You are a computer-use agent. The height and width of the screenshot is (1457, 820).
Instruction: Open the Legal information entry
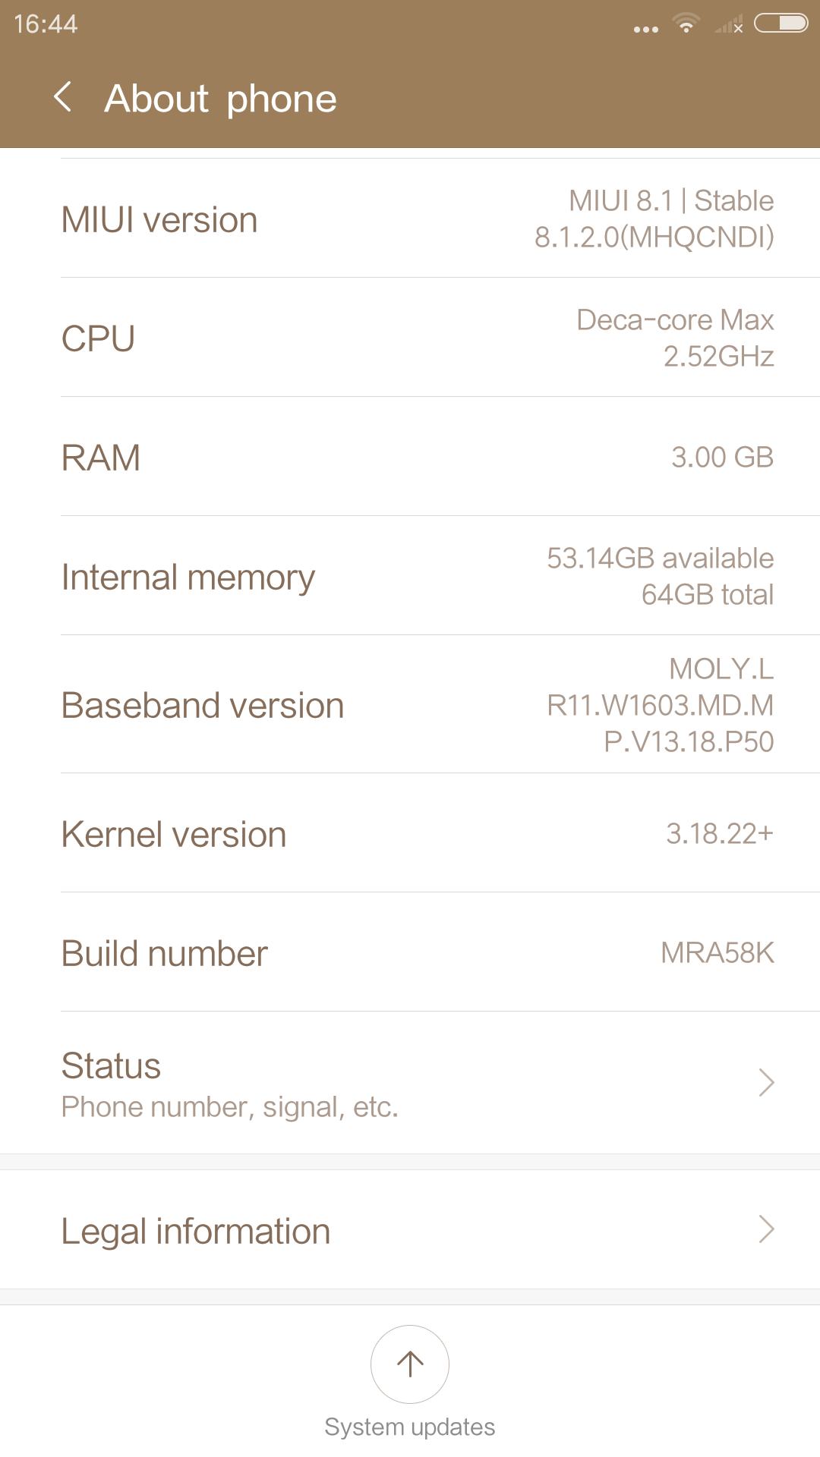coord(410,1230)
